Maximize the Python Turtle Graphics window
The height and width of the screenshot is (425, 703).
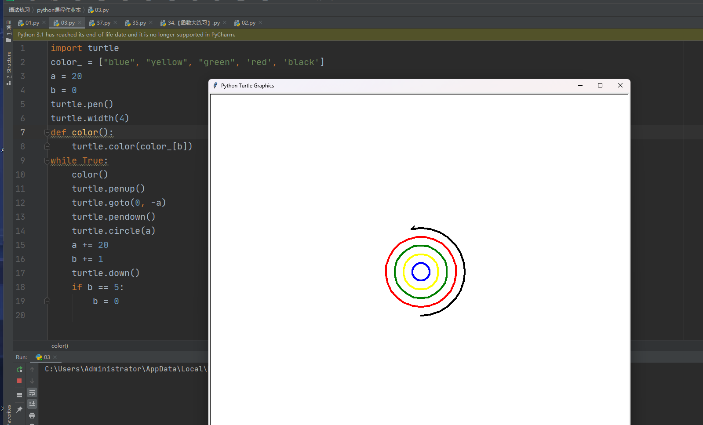tap(600, 85)
